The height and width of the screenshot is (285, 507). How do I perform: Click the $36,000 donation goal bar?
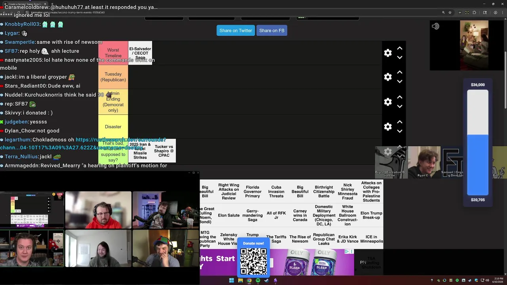(478, 142)
